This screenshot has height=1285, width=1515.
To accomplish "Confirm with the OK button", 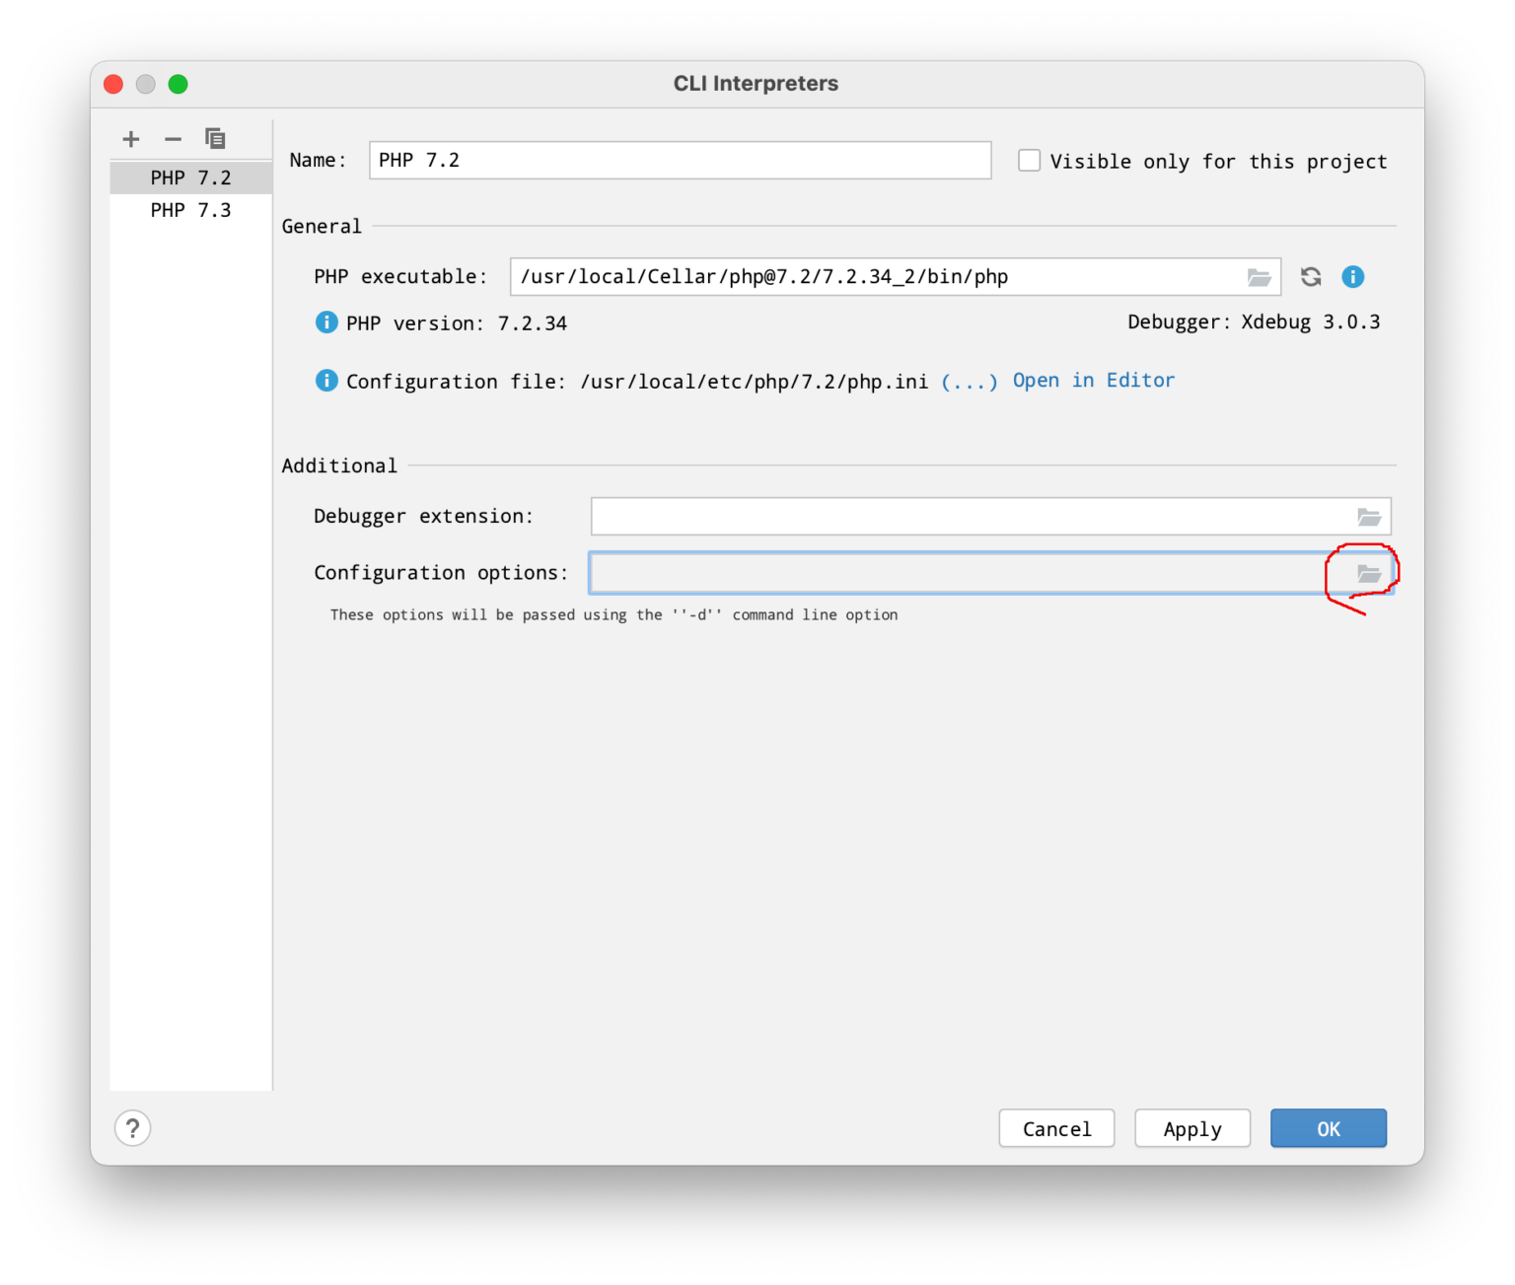I will pyautogui.click(x=1329, y=1128).
